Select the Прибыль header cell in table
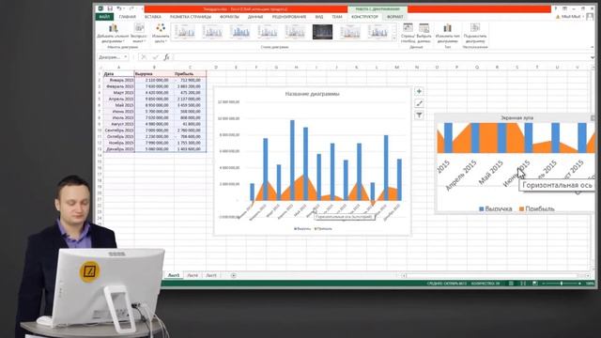 (190, 73)
